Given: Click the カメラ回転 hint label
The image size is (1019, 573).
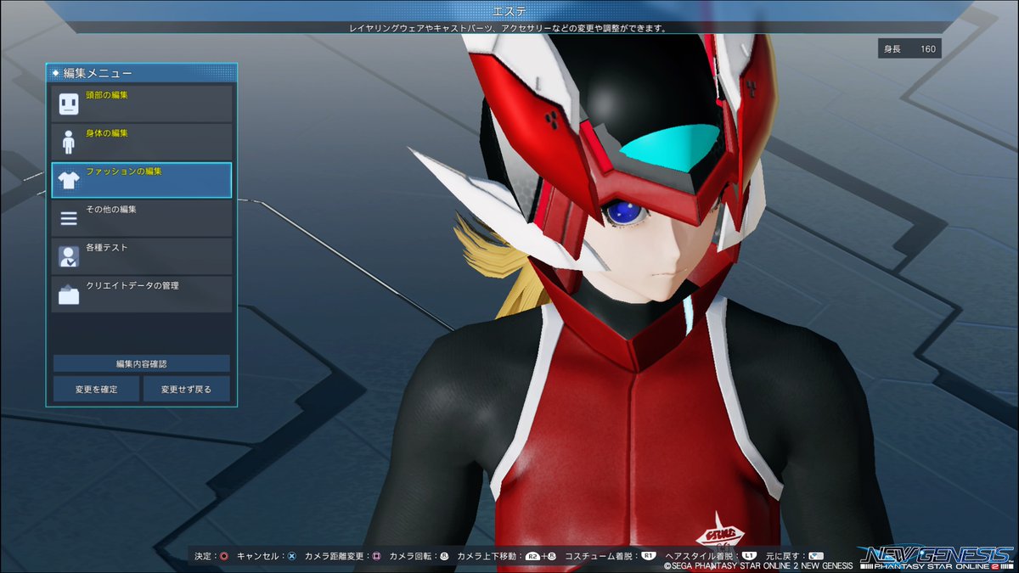Looking at the screenshot, I should 410,557.
